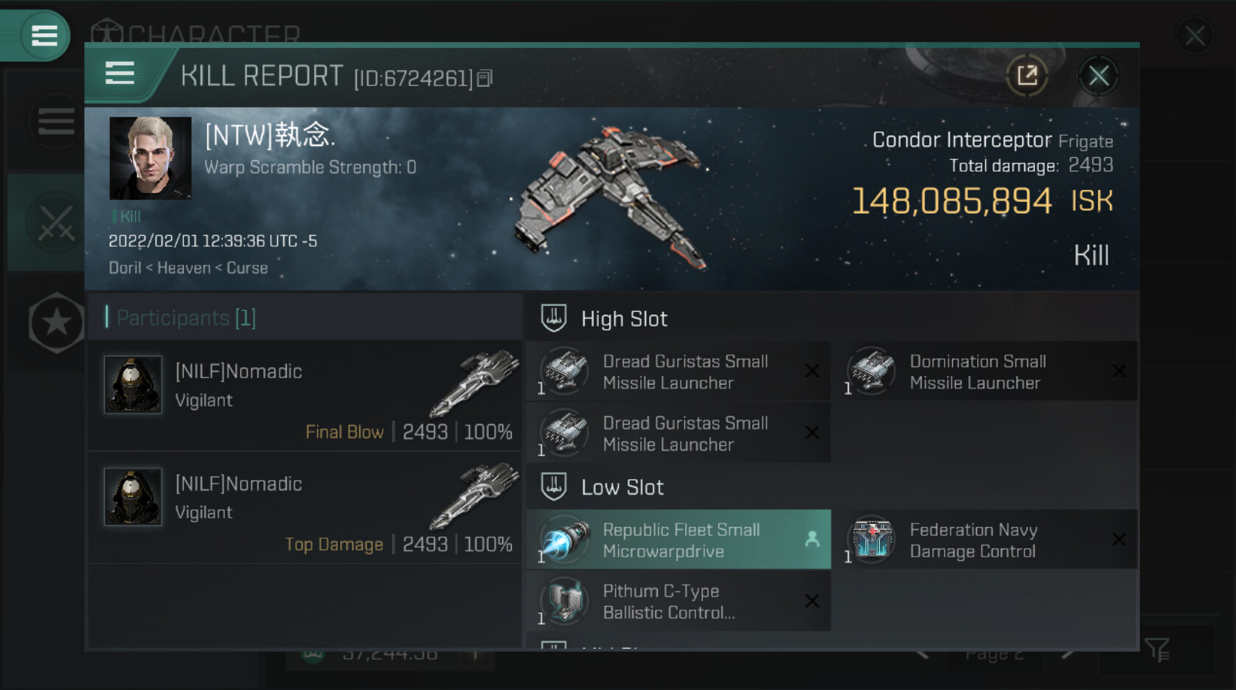Click the Pithum C-Type Ballistic Control icon
Image resolution: width=1236 pixels, height=690 pixels.
(x=564, y=601)
